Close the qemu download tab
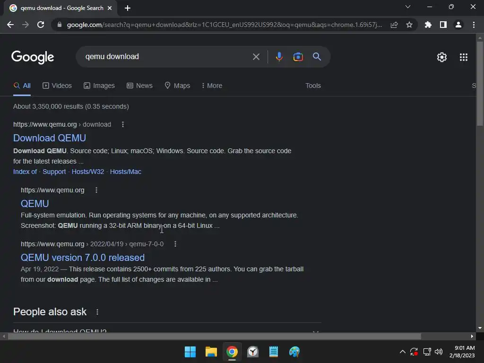The width and height of the screenshot is (484, 363). pyautogui.click(x=110, y=8)
